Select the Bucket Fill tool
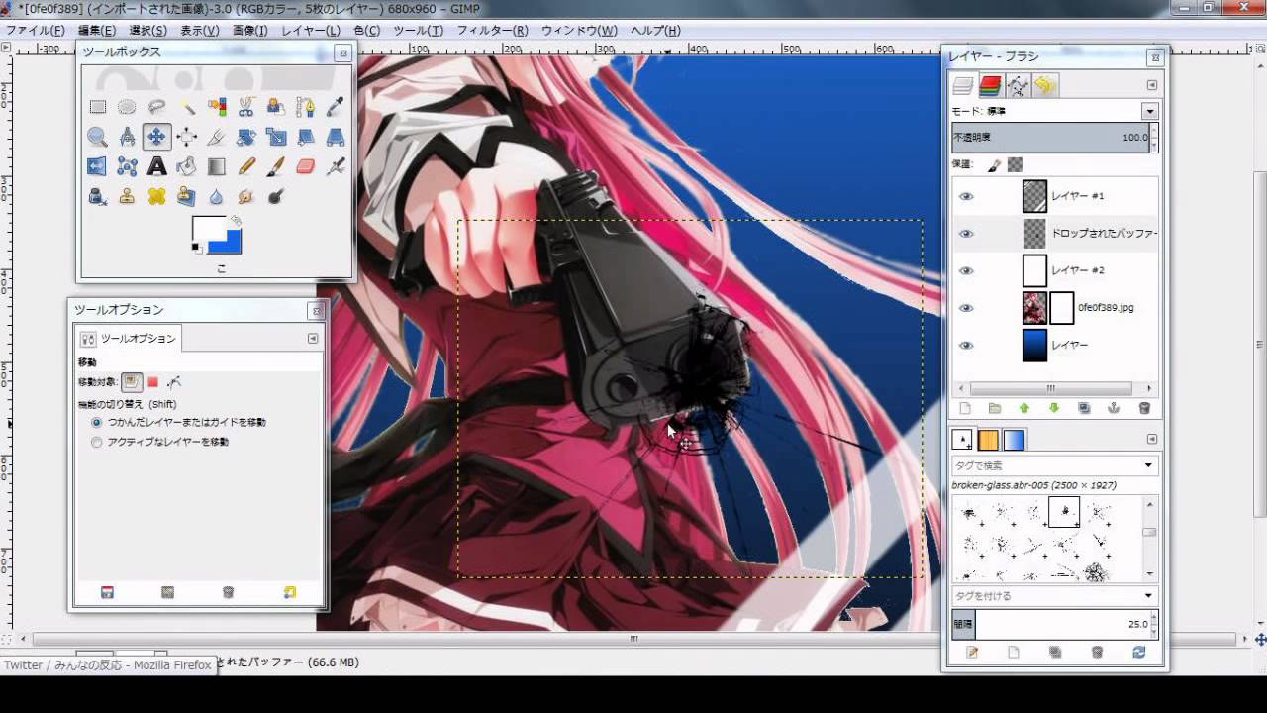 pyautogui.click(x=186, y=166)
